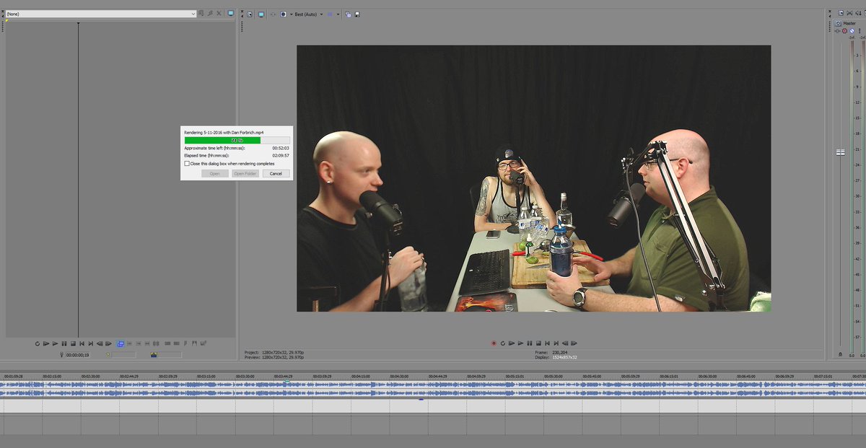The height and width of the screenshot is (448, 866).
Task: Copy snapshot to clipboard in preview toolbar
Action: (348, 14)
